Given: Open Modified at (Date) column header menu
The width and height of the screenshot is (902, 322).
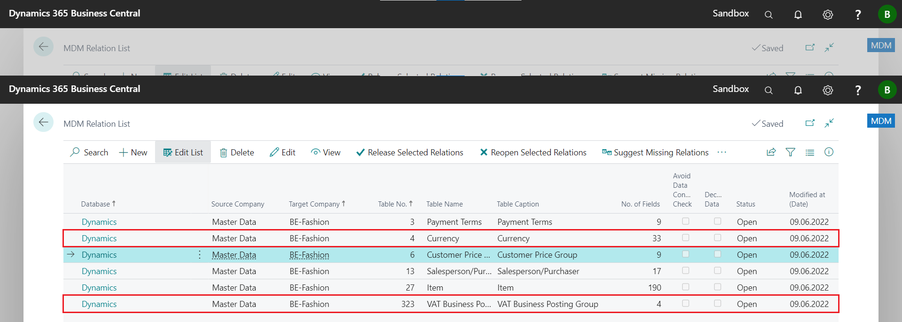Looking at the screenshot, I should point(807,199).
